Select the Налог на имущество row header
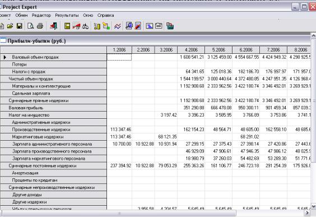Screen dimensions: 316x217 [x=53, y=115]
